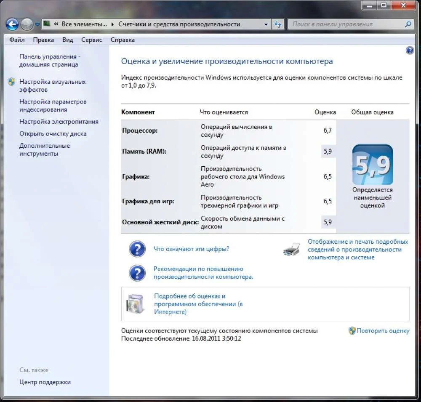Viewport: 421px width, 402px height.
Task: Open the Файл menu
Action: 17,40
